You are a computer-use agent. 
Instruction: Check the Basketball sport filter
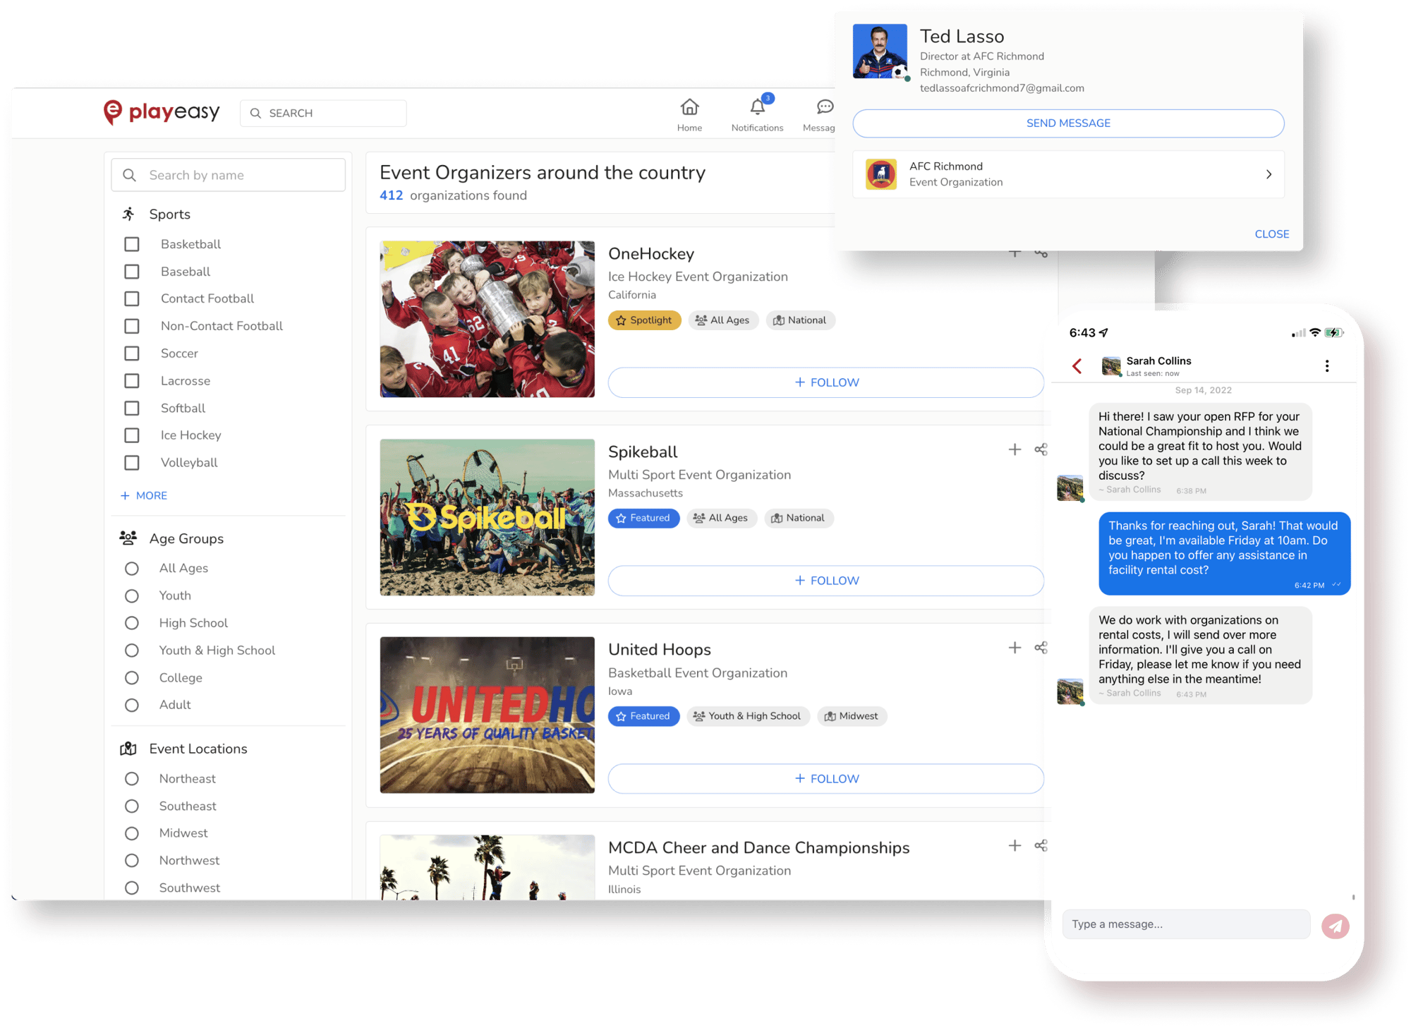[x=132, y=244]
